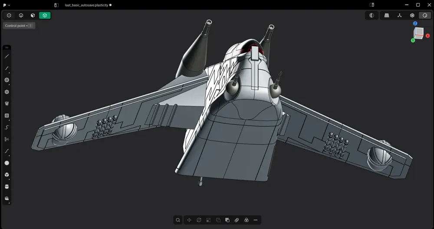Click the red X axis on gizmo
This screenshot has height=229, width=434.
pyautogui.click(x=427, y=36)
